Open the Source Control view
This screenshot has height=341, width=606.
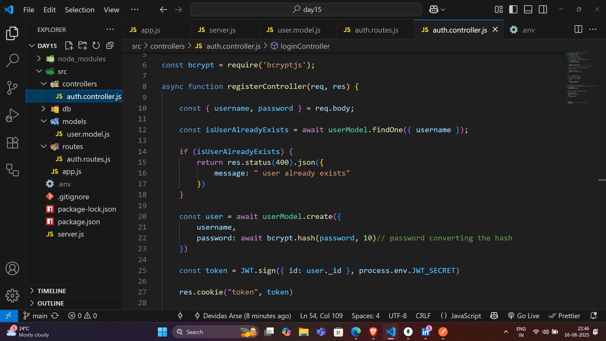[12, 88]
